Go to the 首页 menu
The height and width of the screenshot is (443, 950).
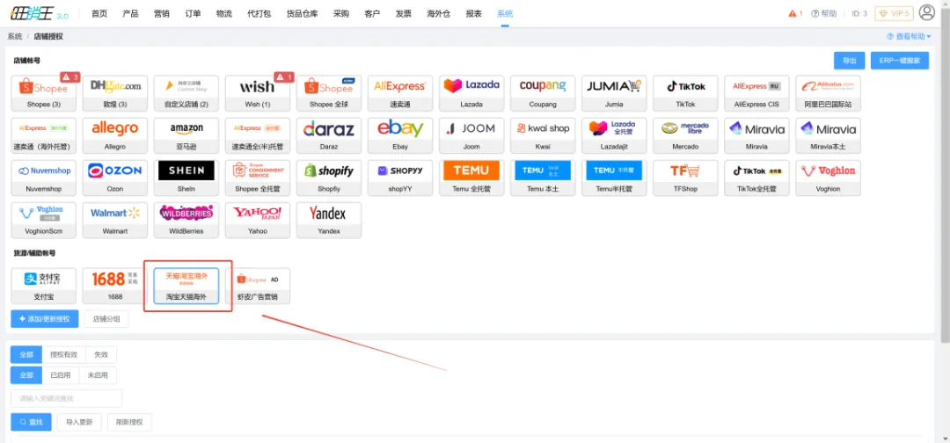coord(99,13)
